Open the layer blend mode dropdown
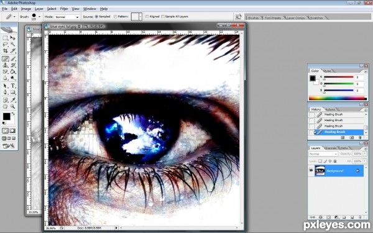 point(323,154)
